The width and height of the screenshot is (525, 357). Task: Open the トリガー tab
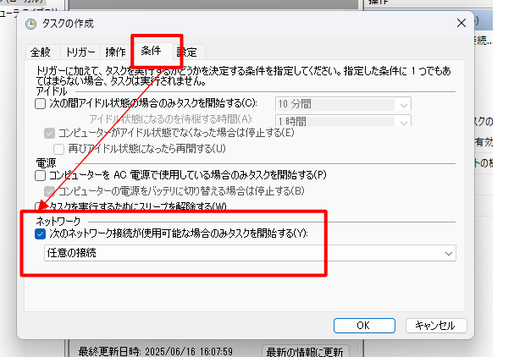click(x=80, y=52)
